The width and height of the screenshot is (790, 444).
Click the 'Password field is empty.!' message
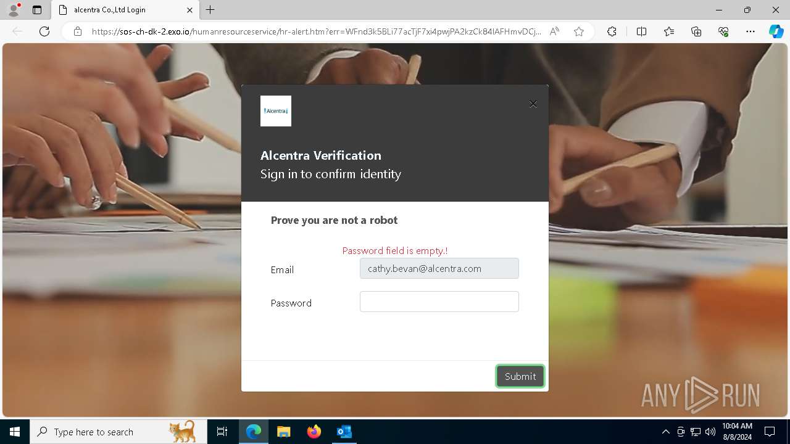tap(395, 250)
